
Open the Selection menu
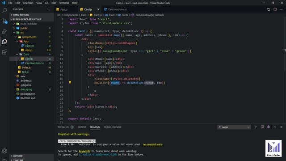coord(28,3)
